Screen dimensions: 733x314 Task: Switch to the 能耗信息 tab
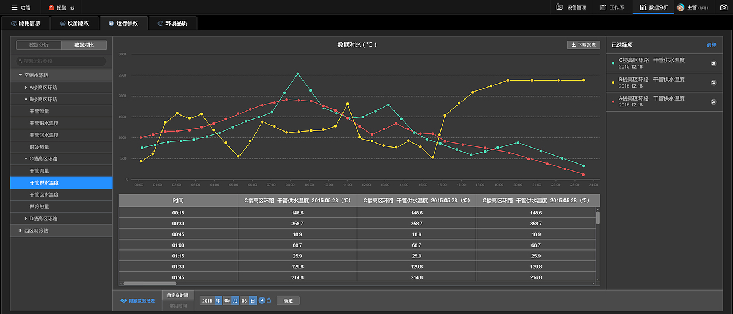[25, 23]
